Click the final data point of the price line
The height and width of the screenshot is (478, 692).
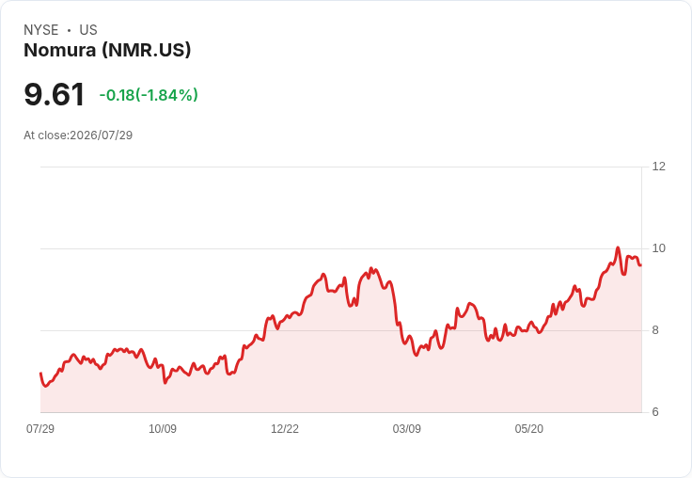pos(641,265)
